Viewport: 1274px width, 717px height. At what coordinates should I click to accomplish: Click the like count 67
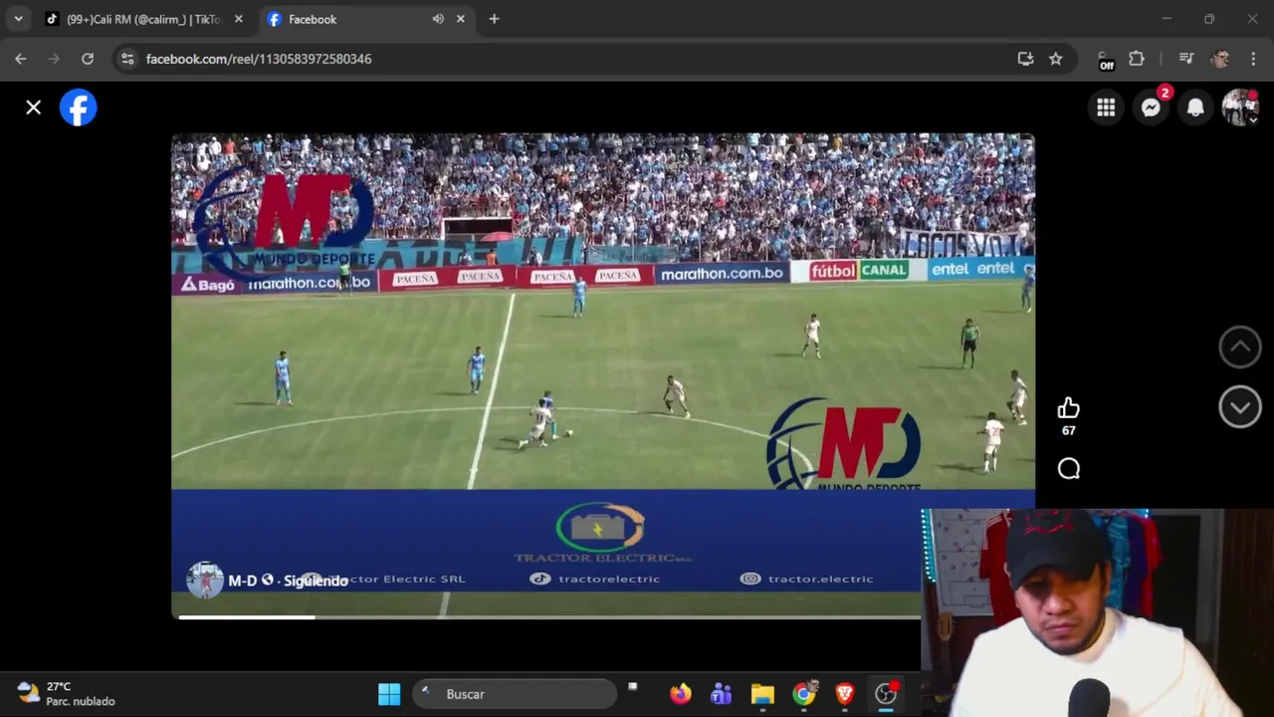point(1069,430)
